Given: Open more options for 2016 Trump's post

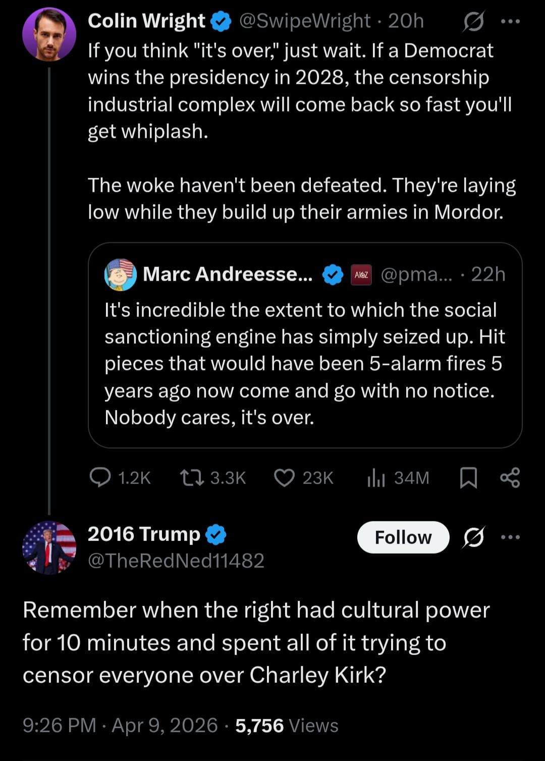Looking at the screenshot, I should point(511,537).
